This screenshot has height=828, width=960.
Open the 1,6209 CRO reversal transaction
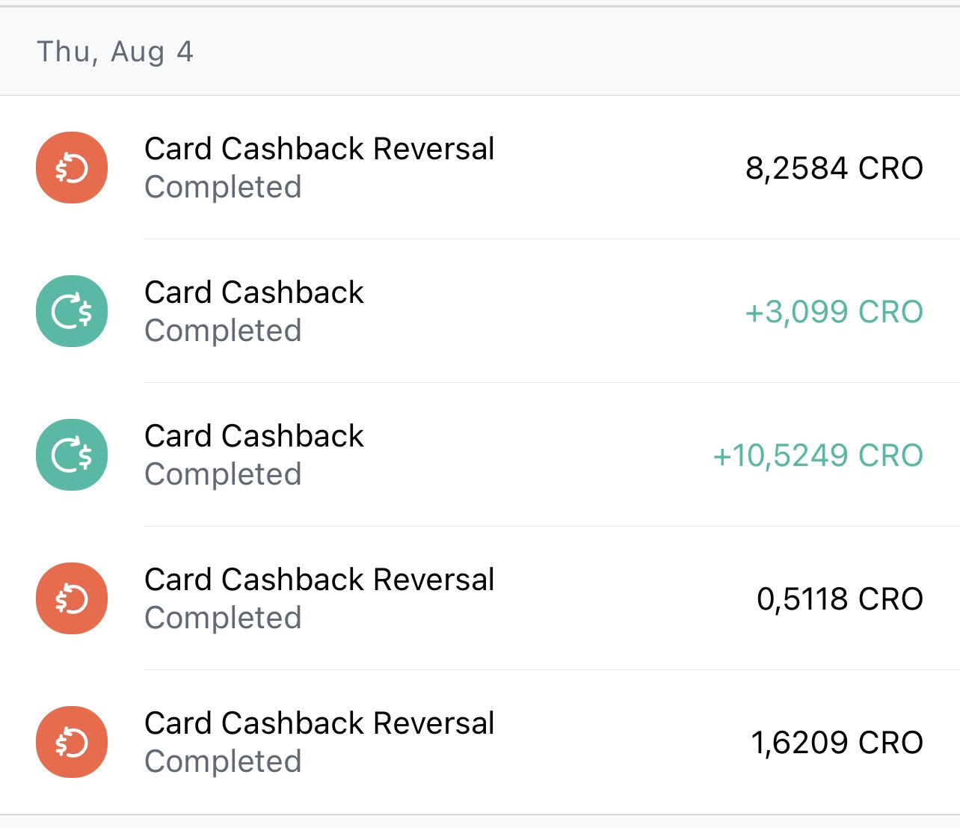pos(479,741)
